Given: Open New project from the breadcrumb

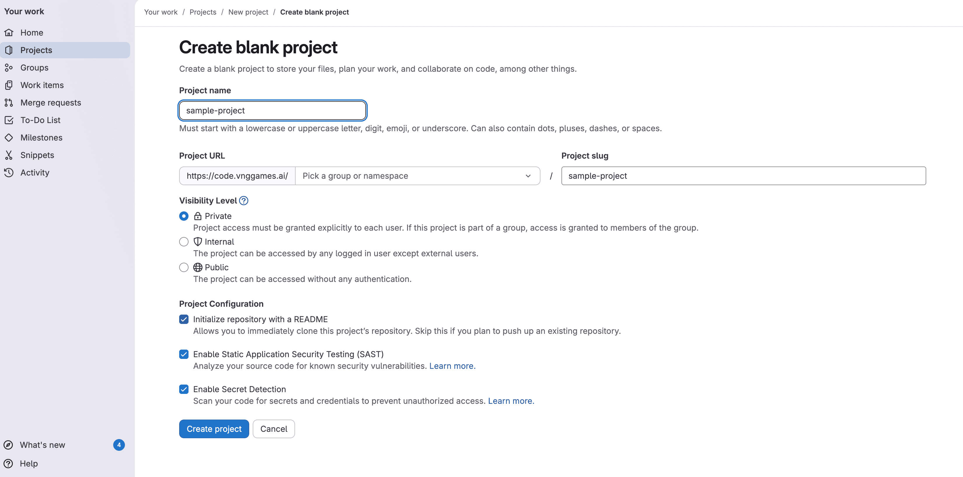Looking at the screenshot, I should point(248,12).
